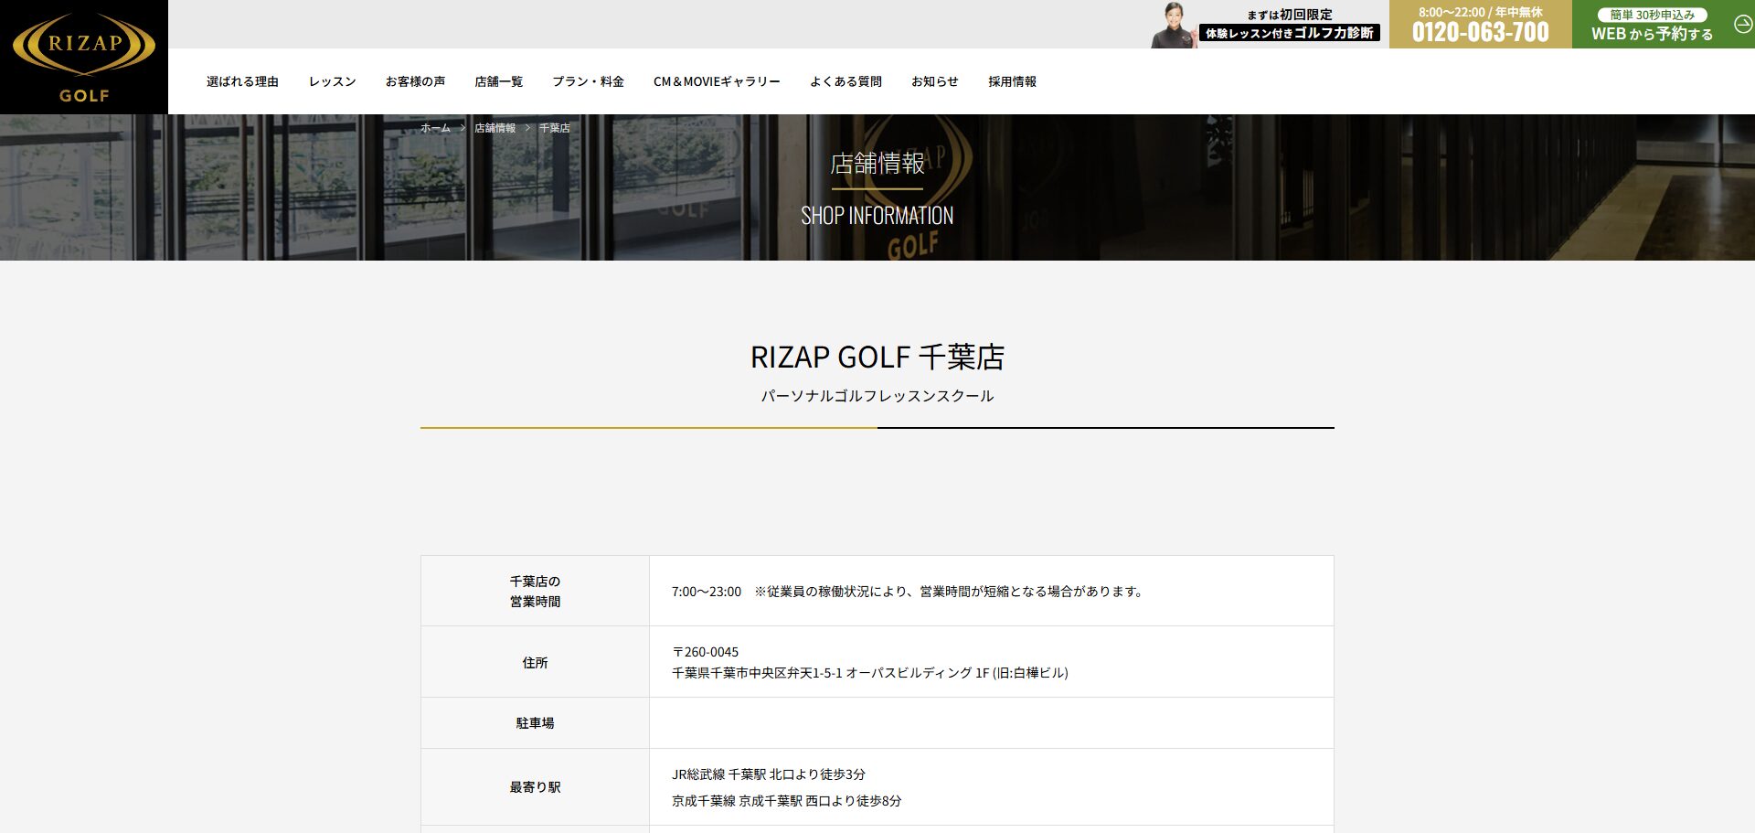Click the 千葉店 breadcrumb item
This screenshot has height=833, width=1755.
pyautogui.click(x=554, y=128)
